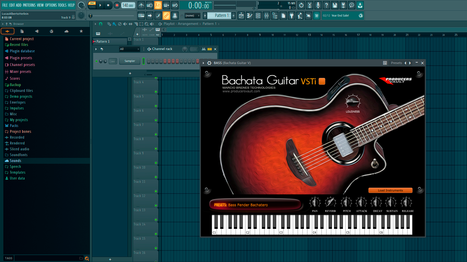Select the starred favorites browser tab
Viewport: 467px width, 262px height.
pos(81,31)
